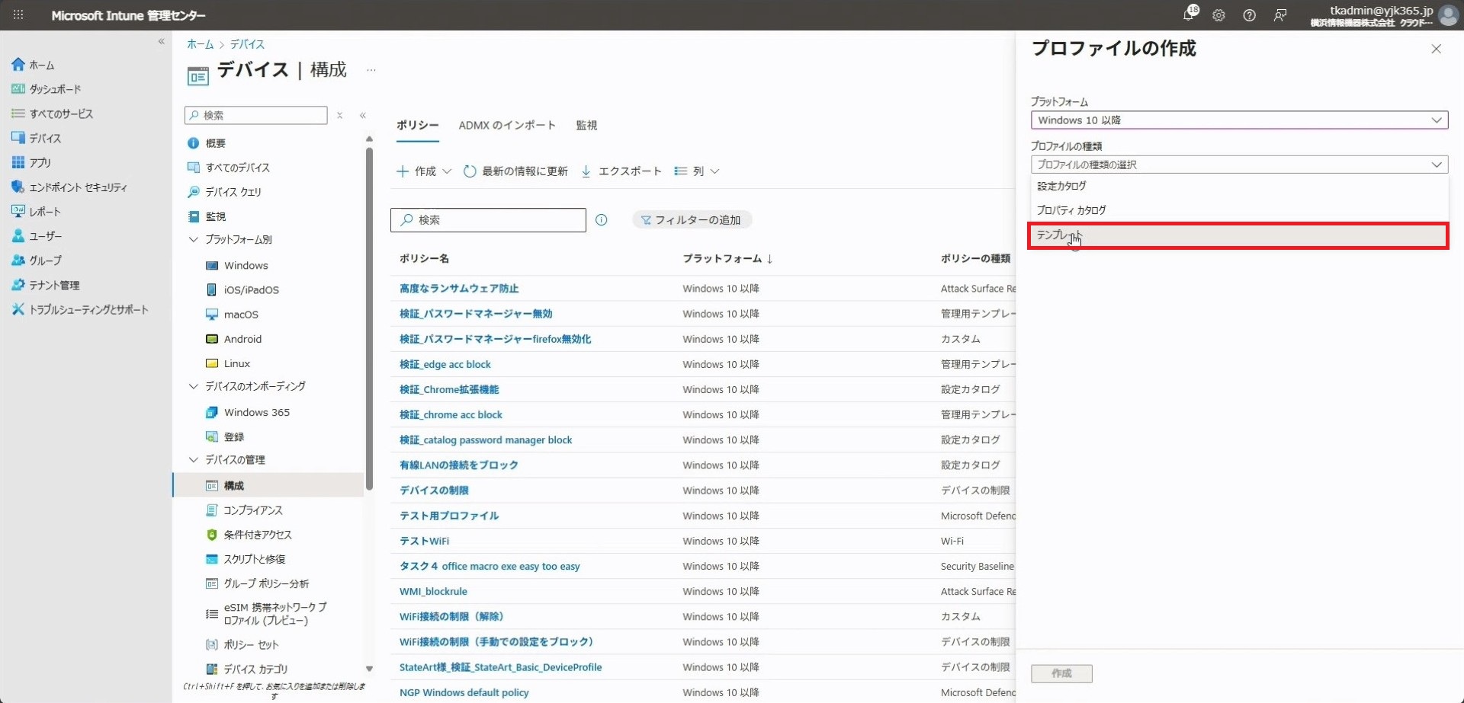Open the 高度なランサムウェア防止 policy link
The width and height of the screenshot is (1464, 703).
458,289
